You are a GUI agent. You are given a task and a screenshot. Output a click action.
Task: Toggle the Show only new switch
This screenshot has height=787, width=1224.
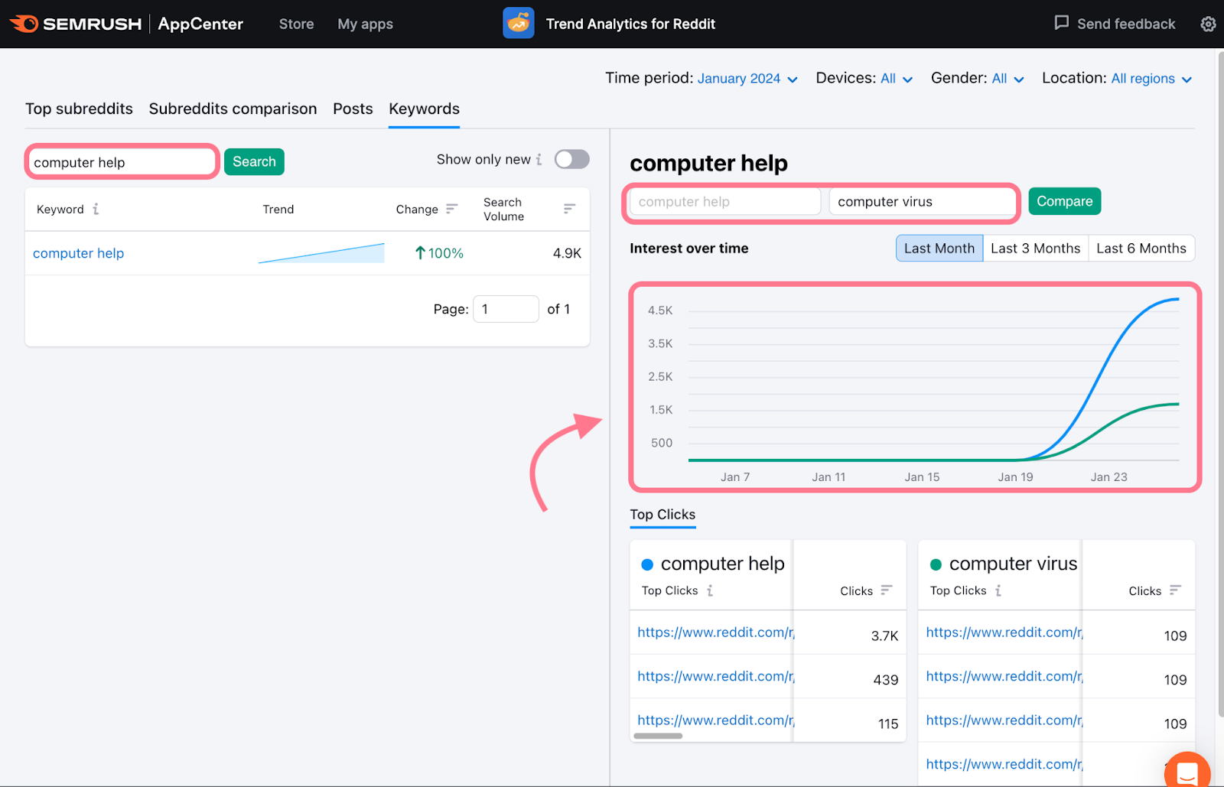click(572, 159)
